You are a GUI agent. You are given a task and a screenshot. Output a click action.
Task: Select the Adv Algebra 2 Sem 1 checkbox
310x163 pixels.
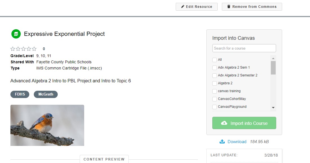tap(215, 67)
